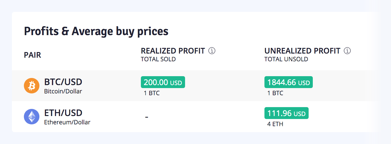
Task: Click the info icon beside Unrealized Profit
Action: [347, 51]
